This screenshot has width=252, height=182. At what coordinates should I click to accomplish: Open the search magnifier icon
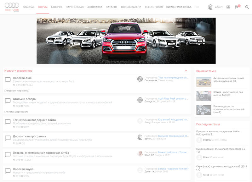247,7
